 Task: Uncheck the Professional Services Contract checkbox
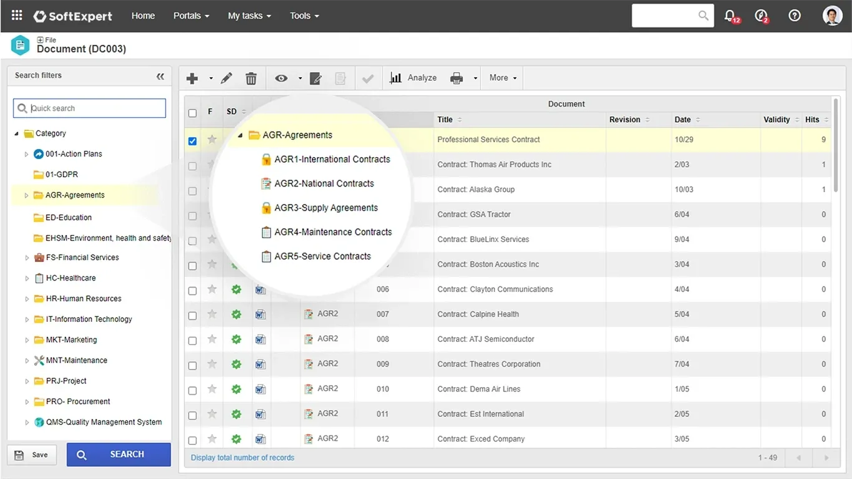point(192,141)
